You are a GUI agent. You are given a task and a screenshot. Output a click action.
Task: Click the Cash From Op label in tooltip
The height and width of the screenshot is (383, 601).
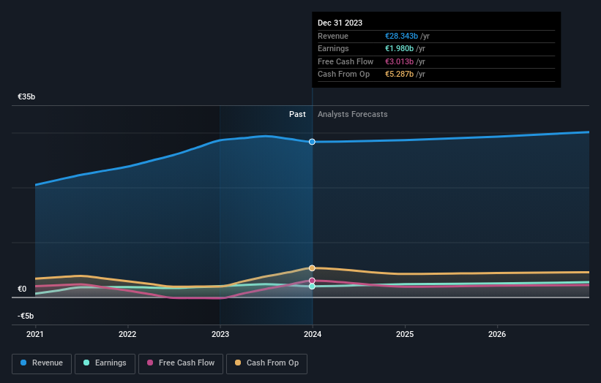[344, 75]
